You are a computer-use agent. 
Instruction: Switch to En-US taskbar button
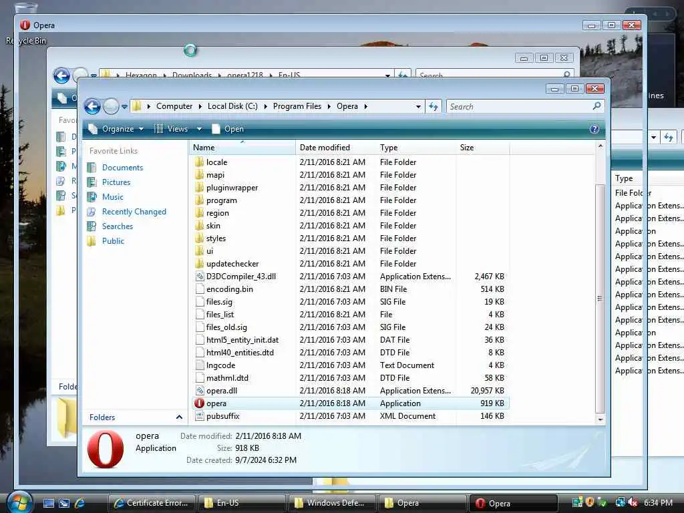pos(242,503)
